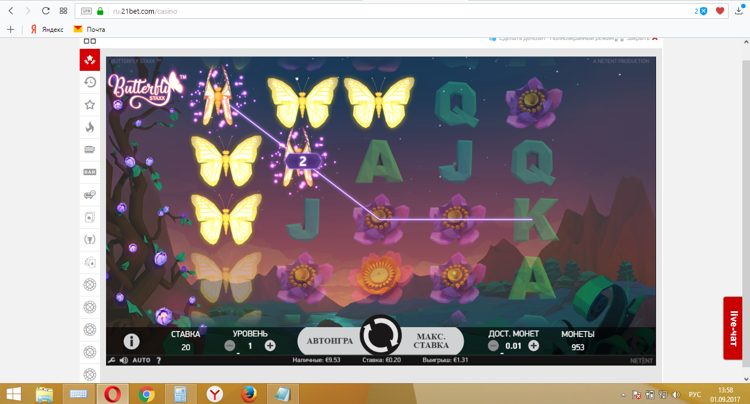Open the notepad taskbar icon
Viewport: 750px width, 404px height.
click(x=282, y=394)
